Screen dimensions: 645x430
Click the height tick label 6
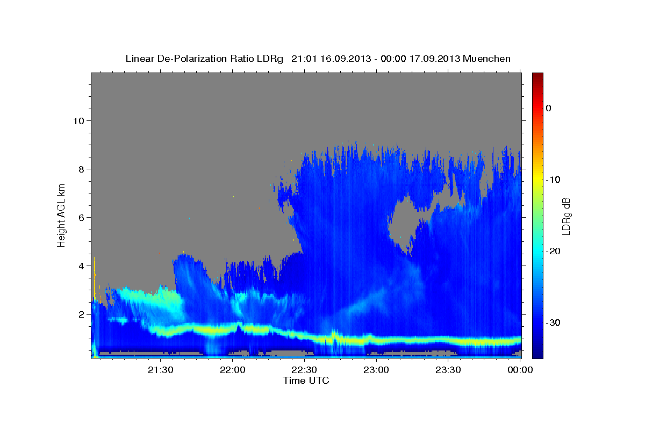click(80, 217)
